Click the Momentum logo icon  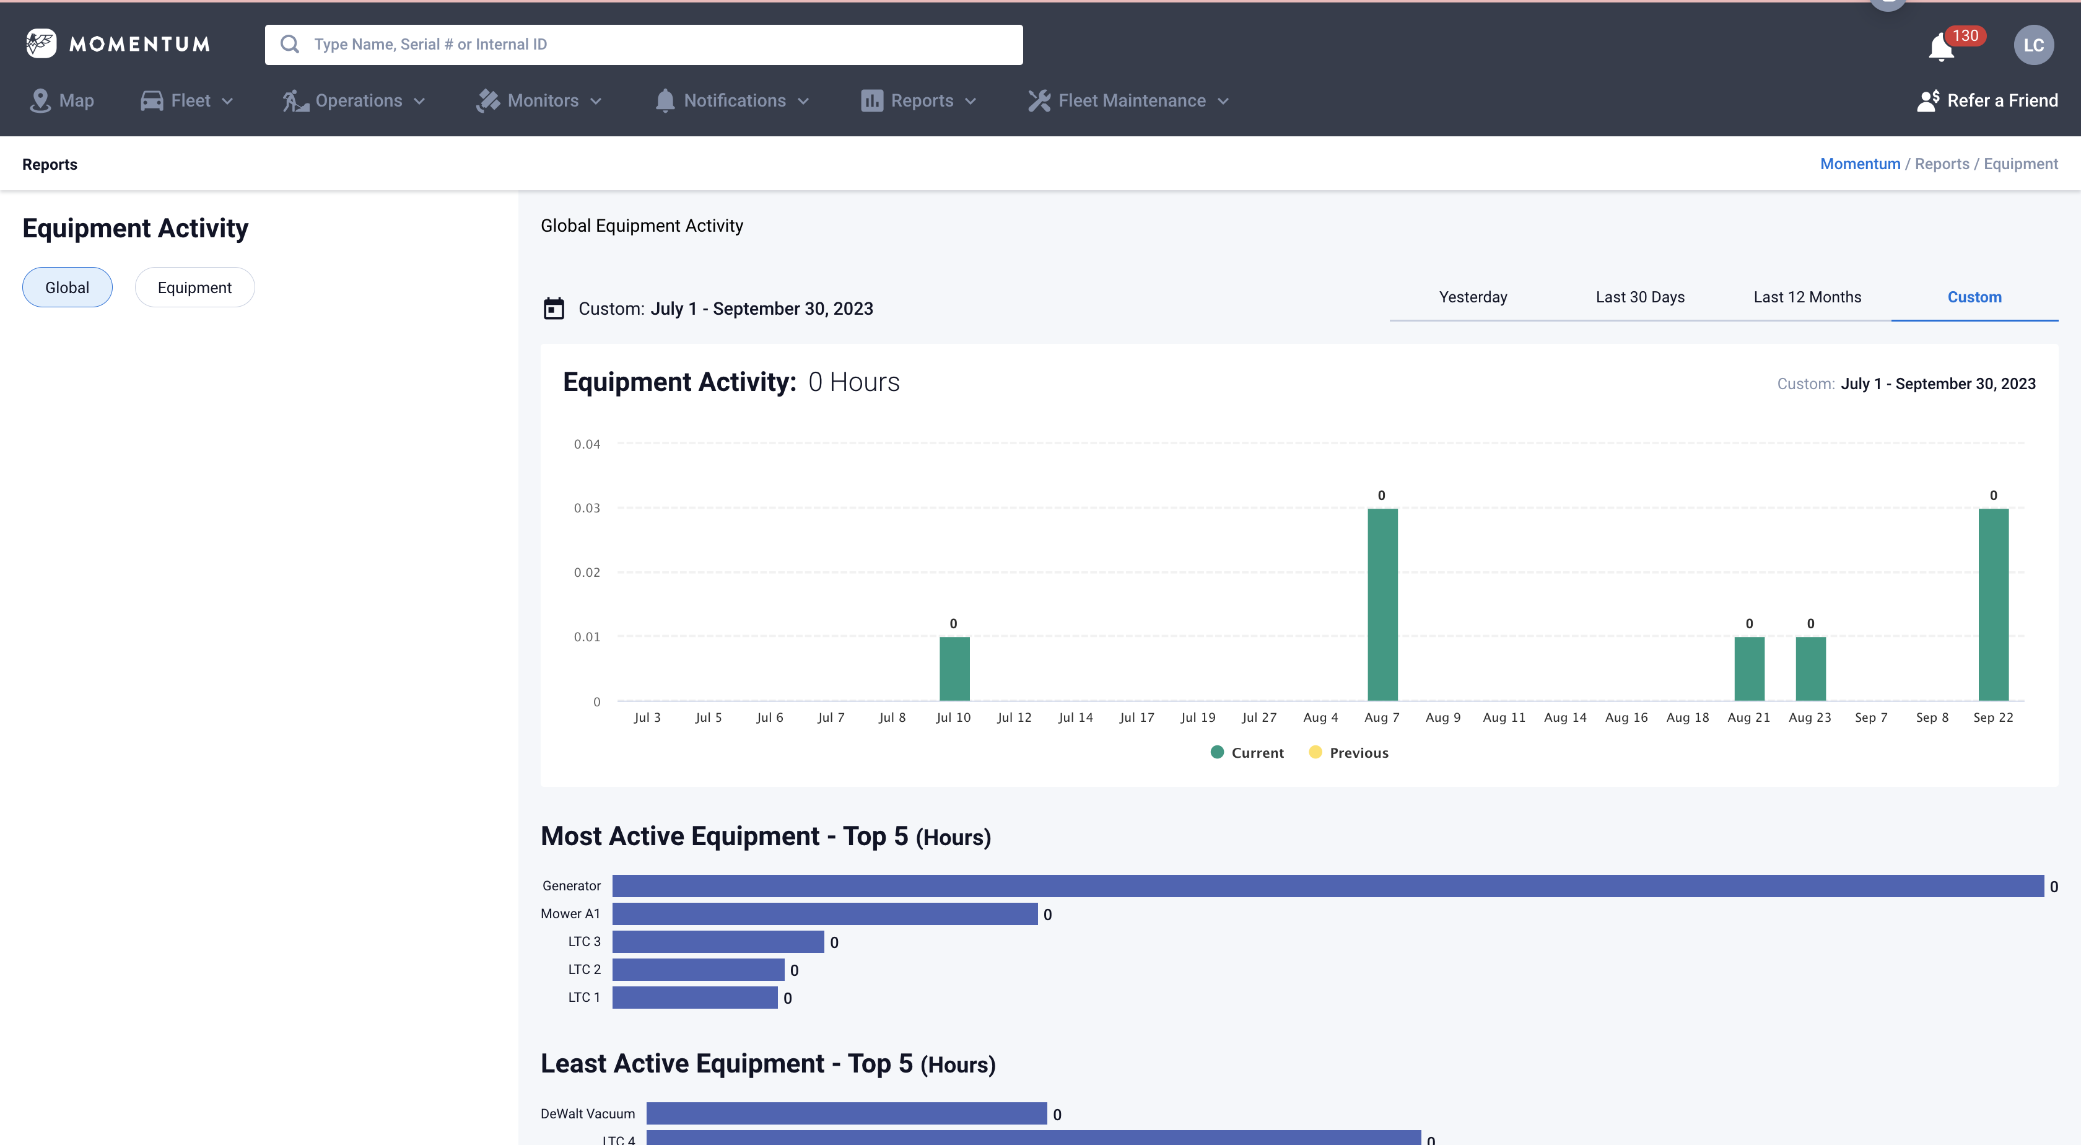[x=41, y=43]
